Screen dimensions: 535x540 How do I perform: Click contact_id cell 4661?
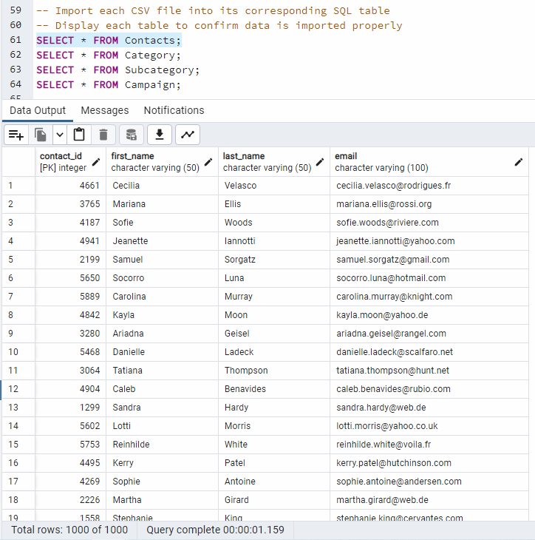point(70,186)
